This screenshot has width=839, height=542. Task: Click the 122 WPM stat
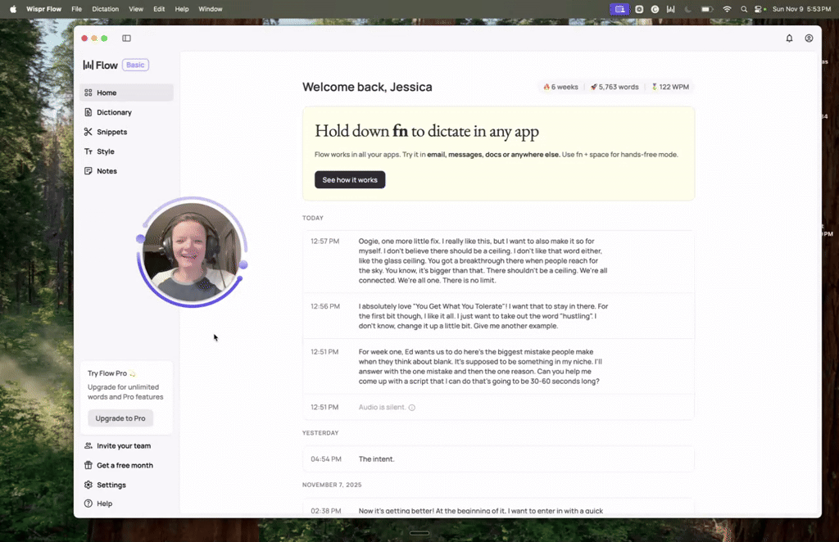(670, 87)
